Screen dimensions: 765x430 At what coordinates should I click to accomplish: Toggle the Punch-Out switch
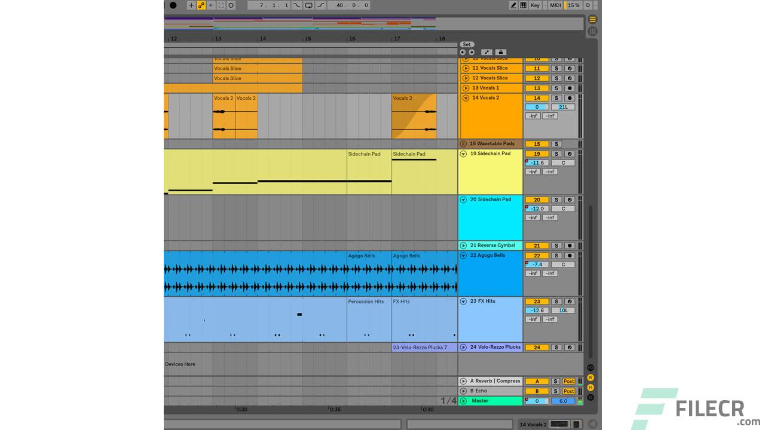(x=321, y=5)
